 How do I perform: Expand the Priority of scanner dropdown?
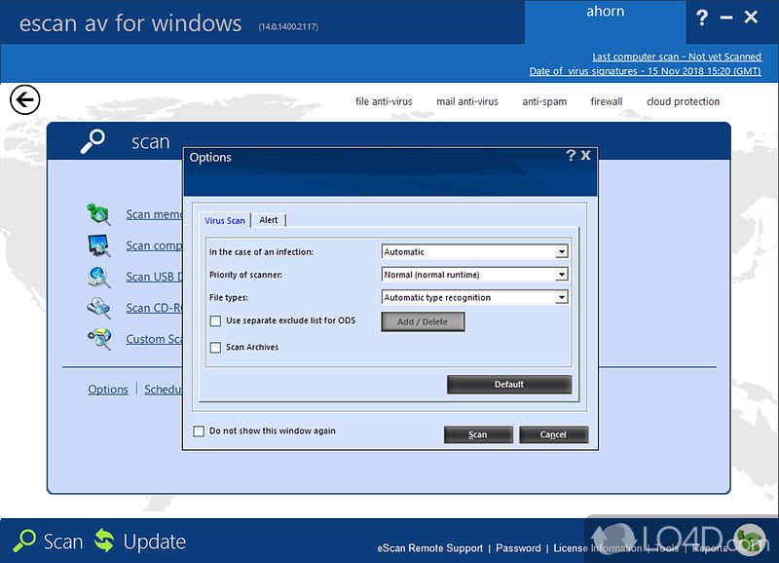[x=561, y=275]
